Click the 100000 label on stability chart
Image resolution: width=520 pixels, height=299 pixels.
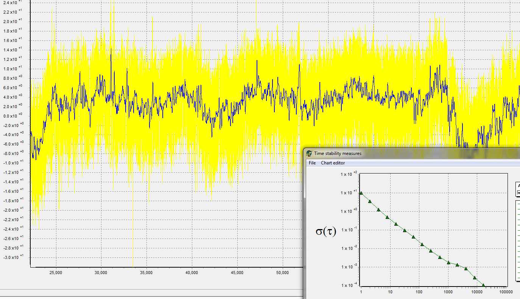point(506,292)
